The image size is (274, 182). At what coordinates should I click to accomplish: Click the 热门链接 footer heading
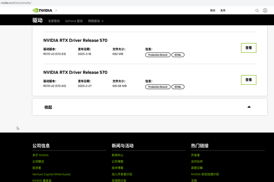tap(200, 146)
